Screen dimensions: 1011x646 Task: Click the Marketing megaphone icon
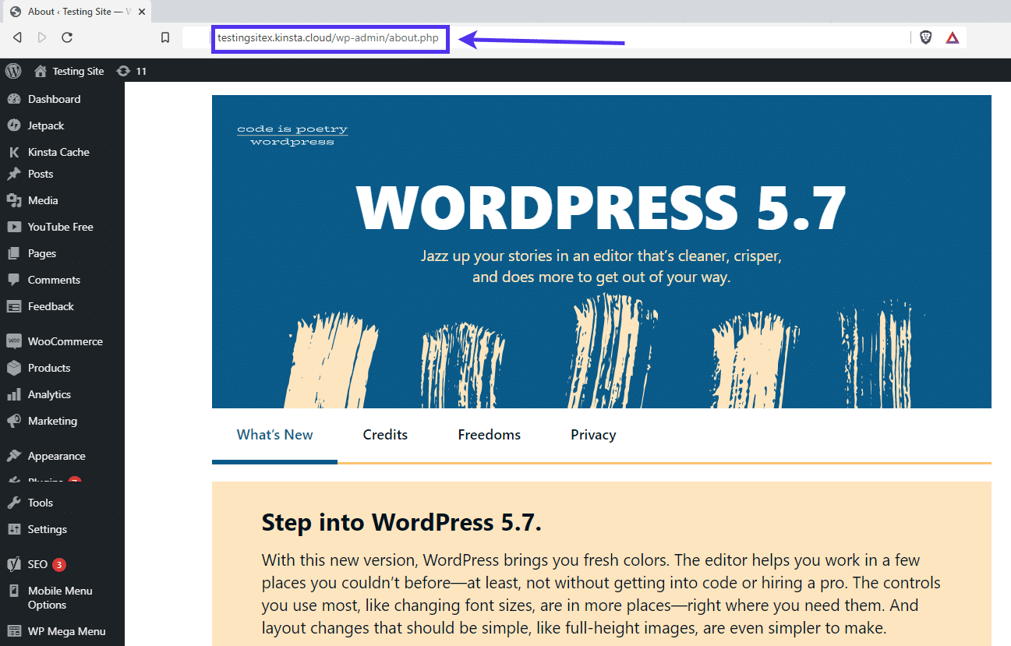pos(13,421)
